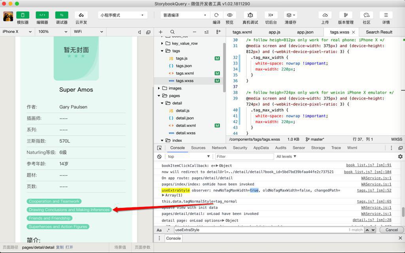Collapse the tags folder
Screen dimensions: 405x253
click(x=162, y=51)
